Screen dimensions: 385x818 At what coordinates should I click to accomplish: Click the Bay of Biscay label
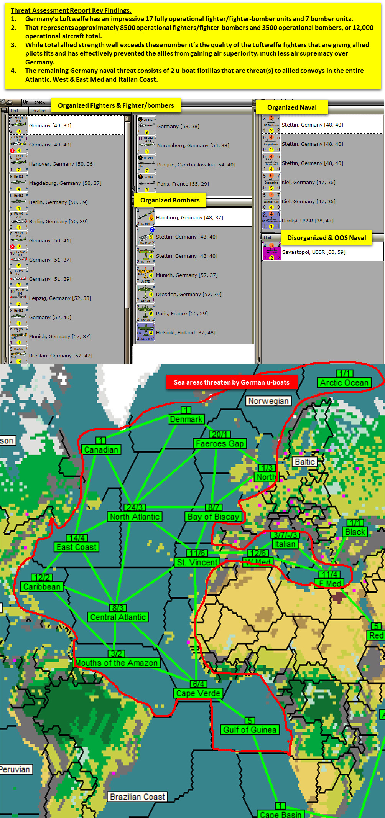point(214,517)
